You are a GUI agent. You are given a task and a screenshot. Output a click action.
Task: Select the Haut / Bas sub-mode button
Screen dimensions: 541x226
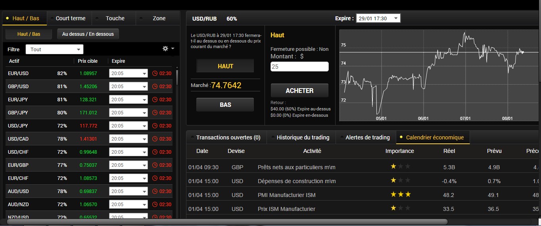tap(29, 34)
